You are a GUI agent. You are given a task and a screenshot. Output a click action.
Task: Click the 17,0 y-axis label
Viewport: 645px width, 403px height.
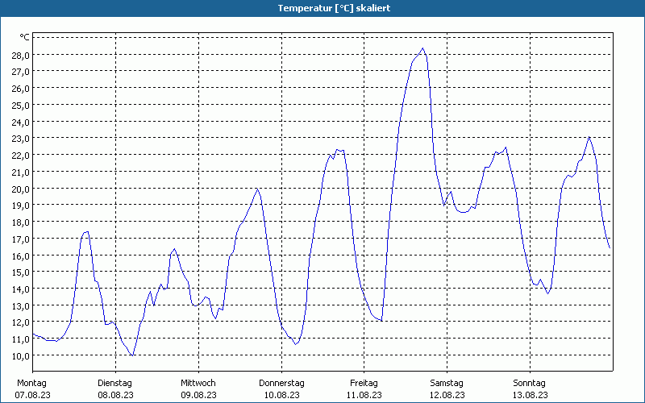click(21, 239)
